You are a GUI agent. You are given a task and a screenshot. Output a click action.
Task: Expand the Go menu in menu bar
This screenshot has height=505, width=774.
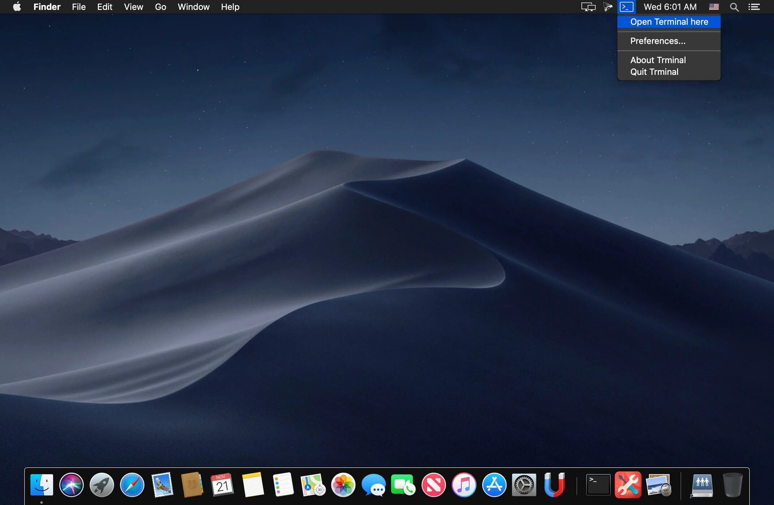click(x=160, y=7)
